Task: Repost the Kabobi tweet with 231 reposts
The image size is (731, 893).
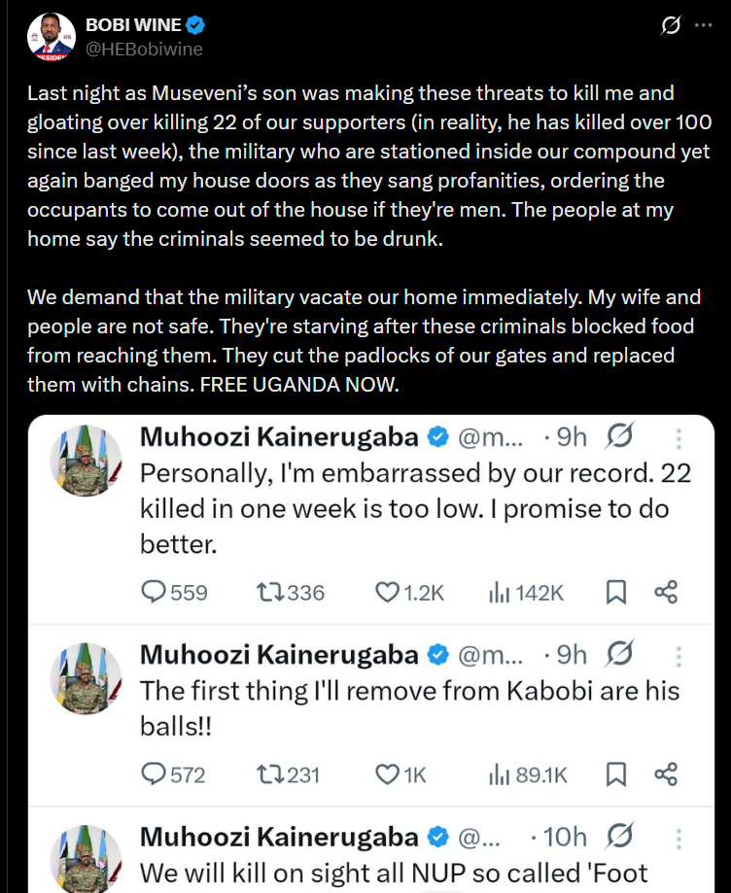Action: point(267,773)
